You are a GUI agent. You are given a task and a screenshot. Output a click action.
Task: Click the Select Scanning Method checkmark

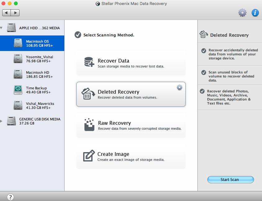point(78,35)
